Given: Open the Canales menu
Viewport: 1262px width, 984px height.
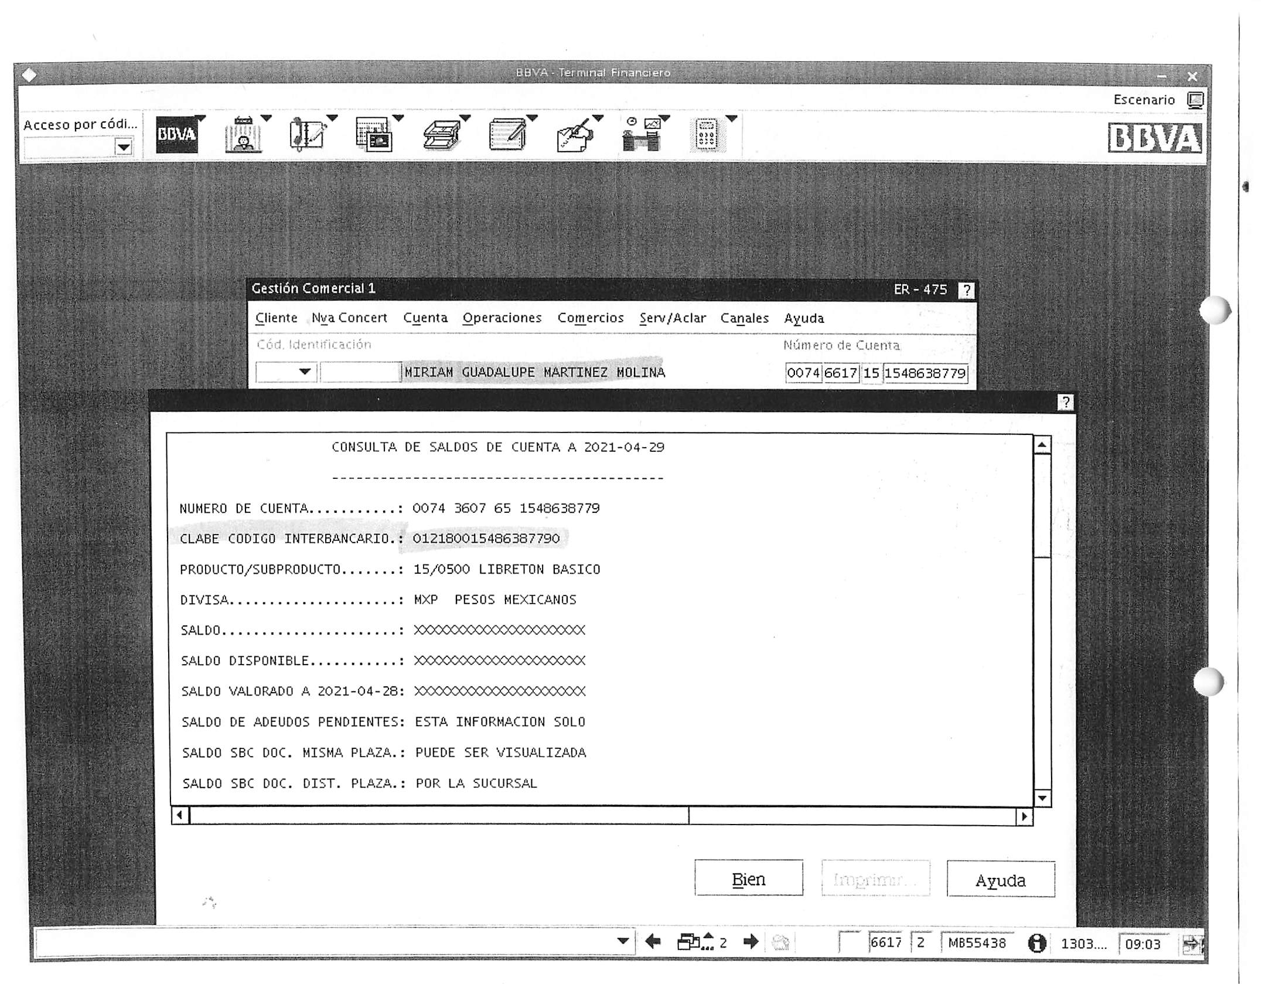Looking at the screenshot, I should [x=745, y=318].
